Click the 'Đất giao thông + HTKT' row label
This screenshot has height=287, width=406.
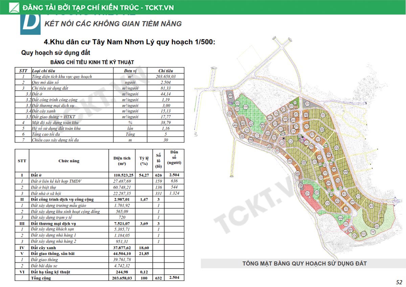click(x=54, y=117)
